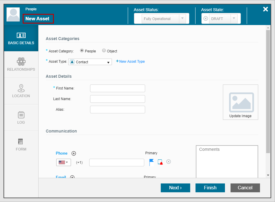Open the phone country flag selector
This screenshot has width=275, height=202.
(63, 162)
